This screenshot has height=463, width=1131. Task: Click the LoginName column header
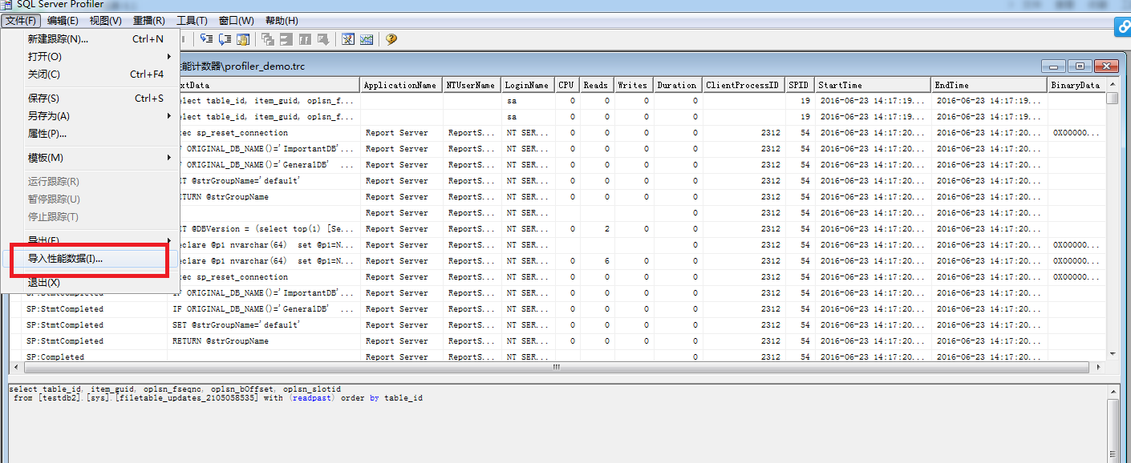pos(528,85)
